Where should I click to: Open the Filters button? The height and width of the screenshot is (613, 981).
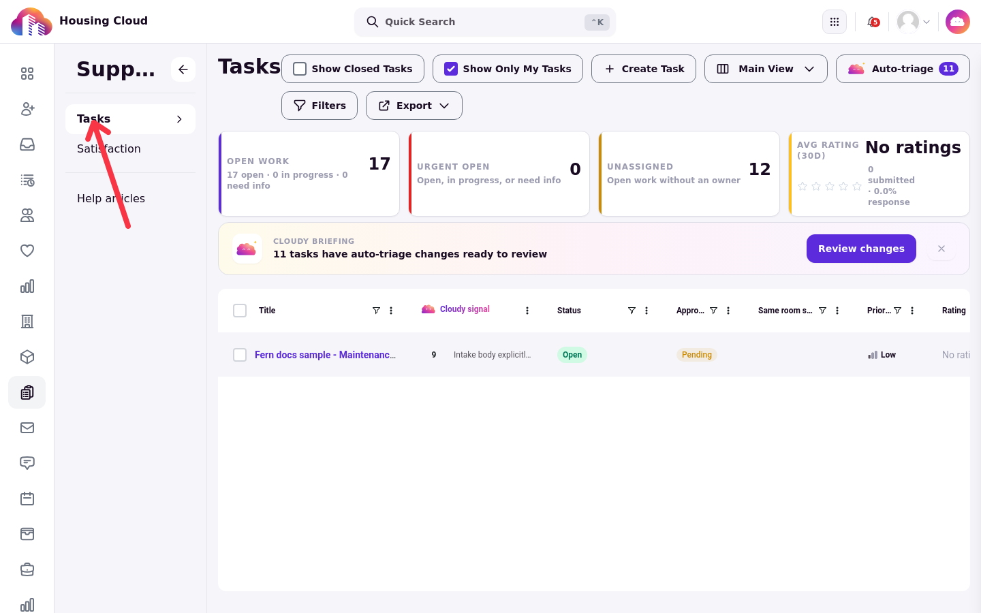(320, 106)
